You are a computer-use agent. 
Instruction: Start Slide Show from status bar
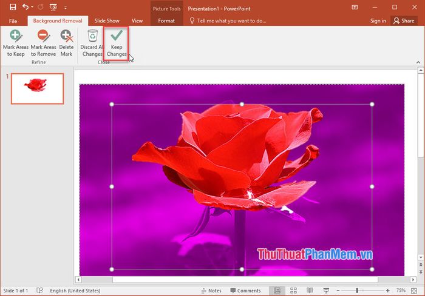pyautogui.click(x=326, y=291)
